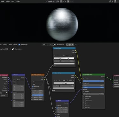Remove a stop in upper Color Ramp with minus
The height and width of the screenshot is (117, 119).
[x=57, y=56]
